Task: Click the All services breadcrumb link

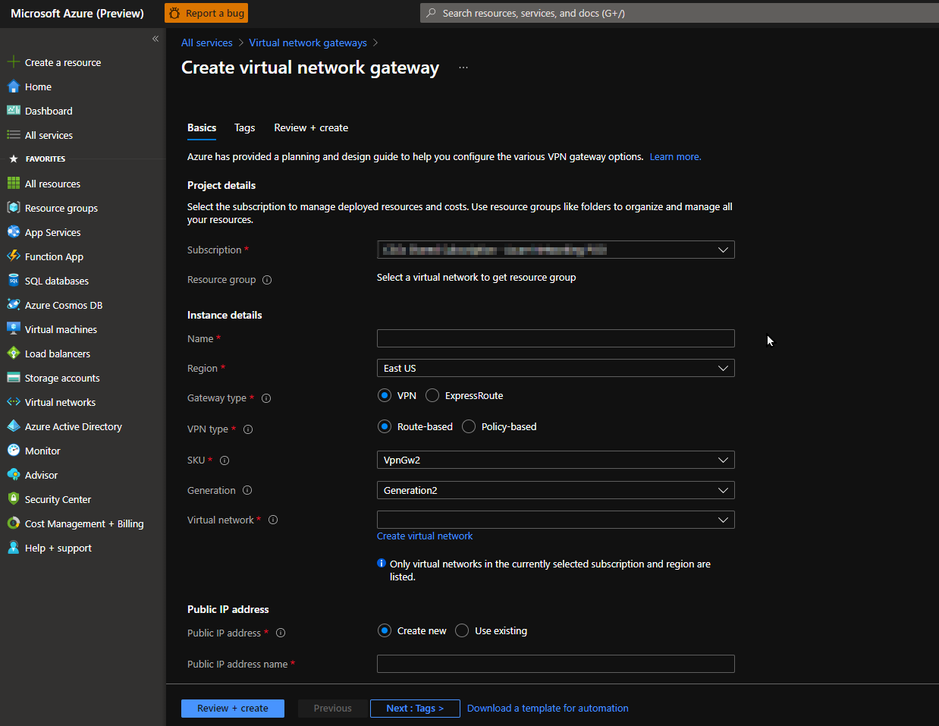Action: coord(207,42)
